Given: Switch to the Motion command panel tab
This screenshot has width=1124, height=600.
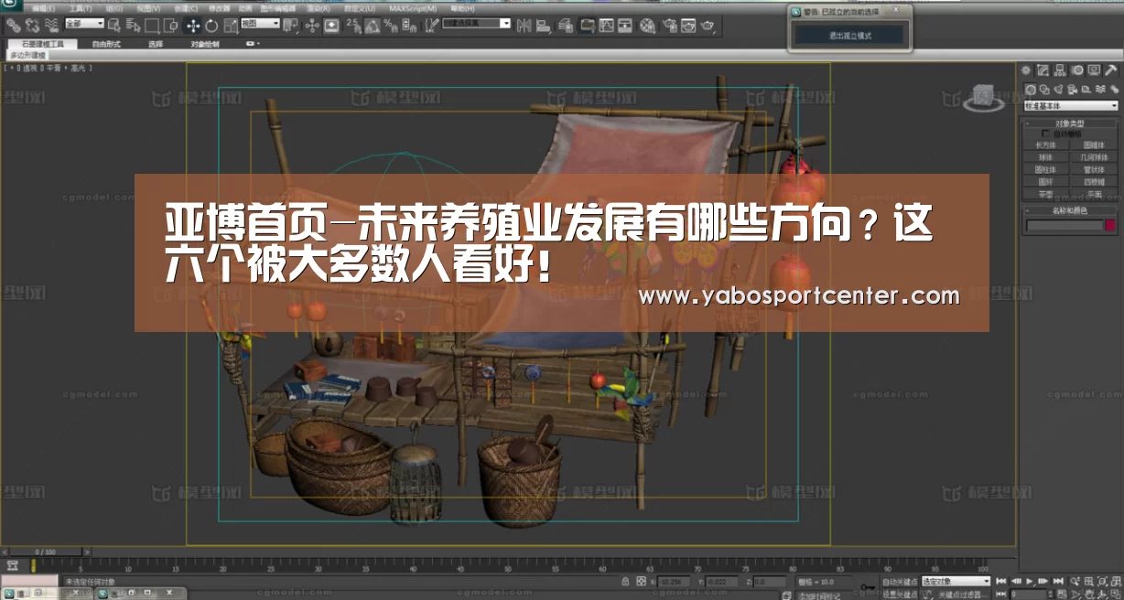Looking at the screenshot, I should [1076, 70].
